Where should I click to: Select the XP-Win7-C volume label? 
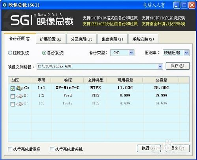tap(68, 87)
